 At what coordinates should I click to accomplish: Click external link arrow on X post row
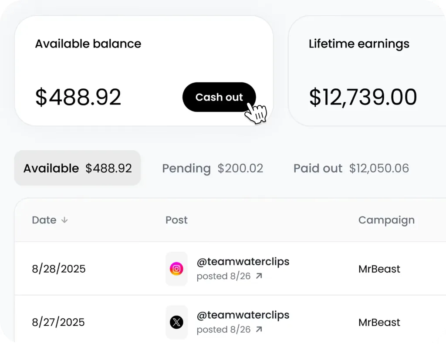pyautogui.click(x=259, y=330)
